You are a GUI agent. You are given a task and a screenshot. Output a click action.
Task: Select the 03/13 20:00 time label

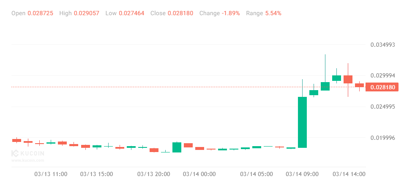(154, 174)
